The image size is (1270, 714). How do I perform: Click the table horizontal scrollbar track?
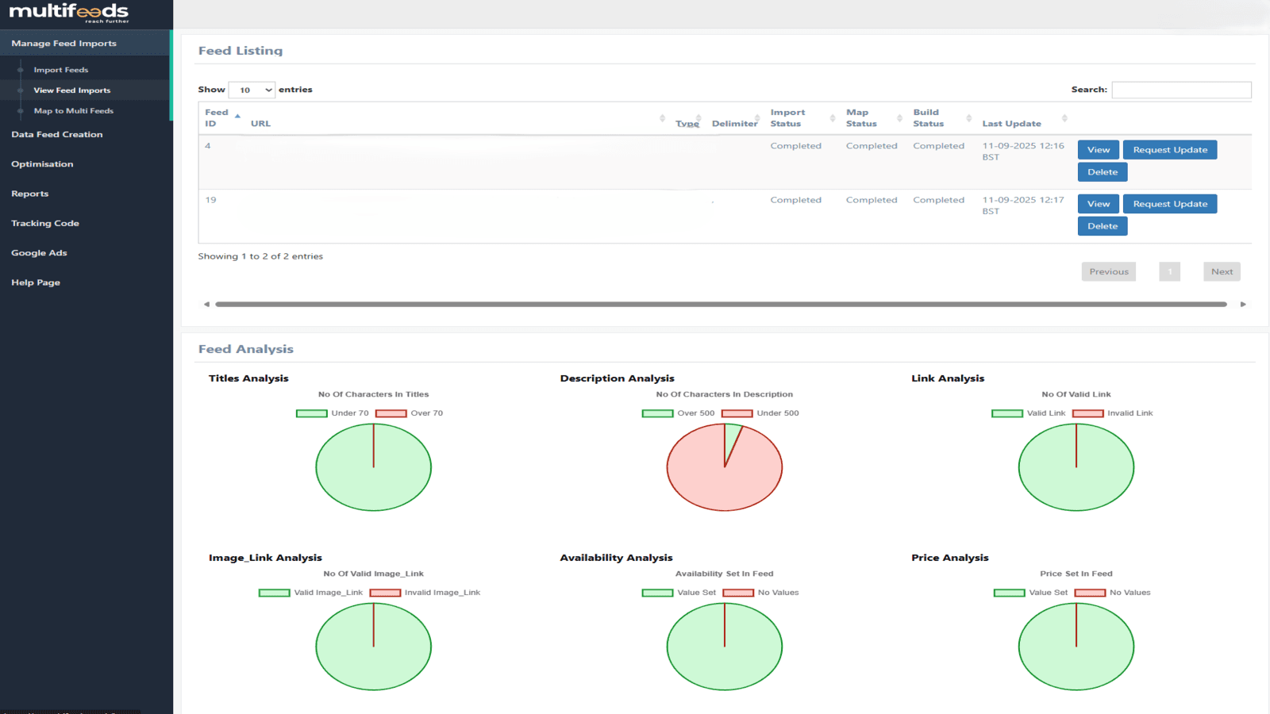[721, 304]
